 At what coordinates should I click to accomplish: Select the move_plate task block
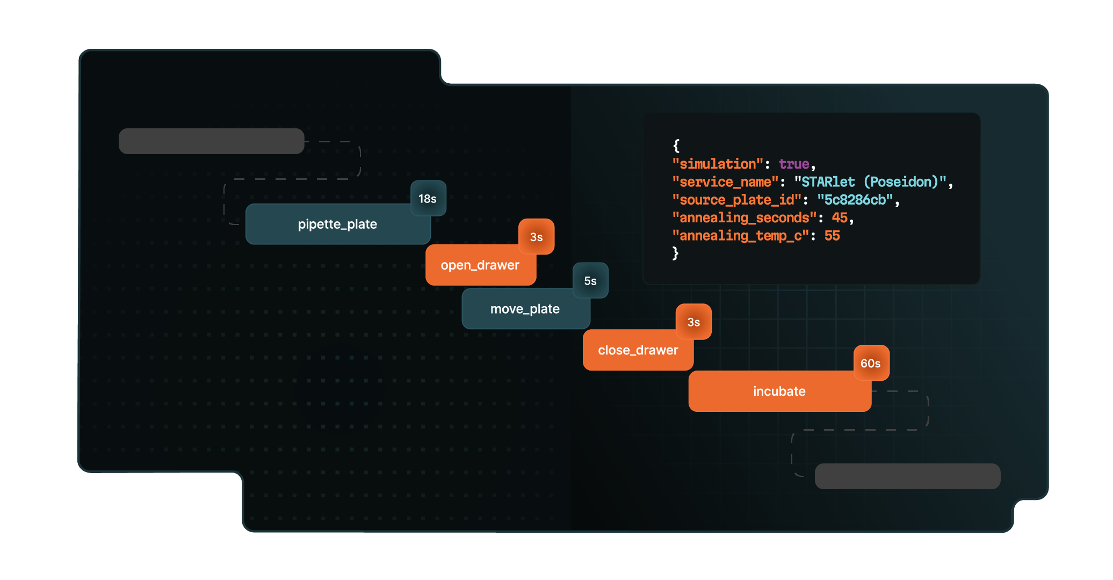(x=525, y=309)
